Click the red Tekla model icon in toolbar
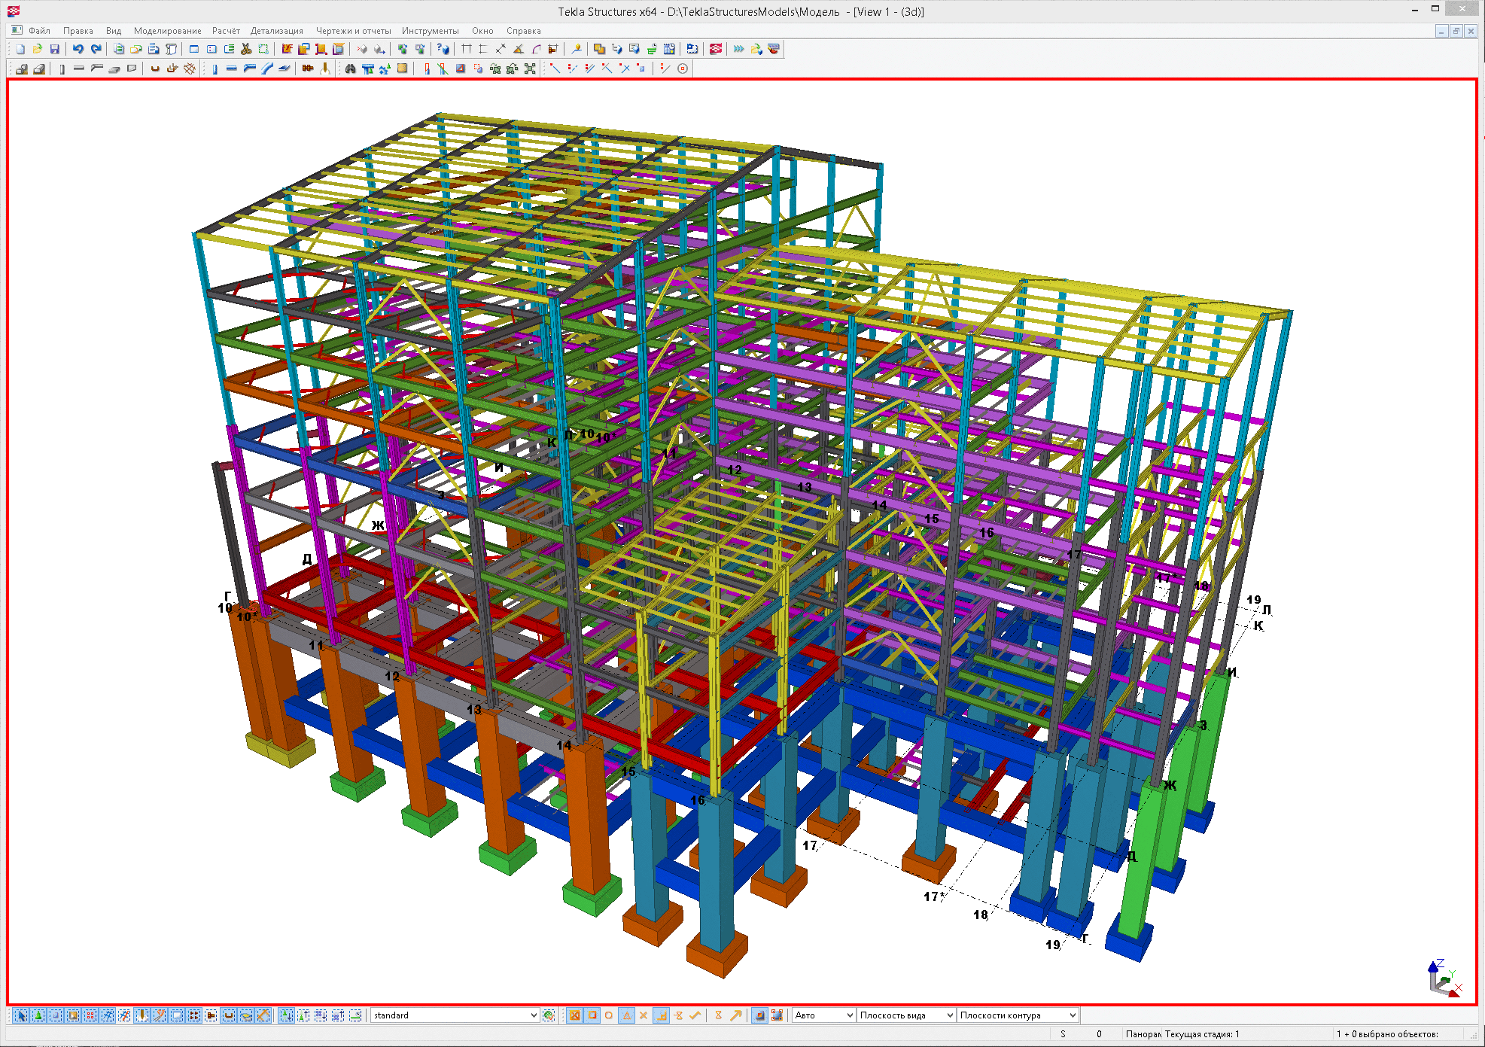The height and width of the screenshot is (1047, 1485). click(x=716, y=49)
